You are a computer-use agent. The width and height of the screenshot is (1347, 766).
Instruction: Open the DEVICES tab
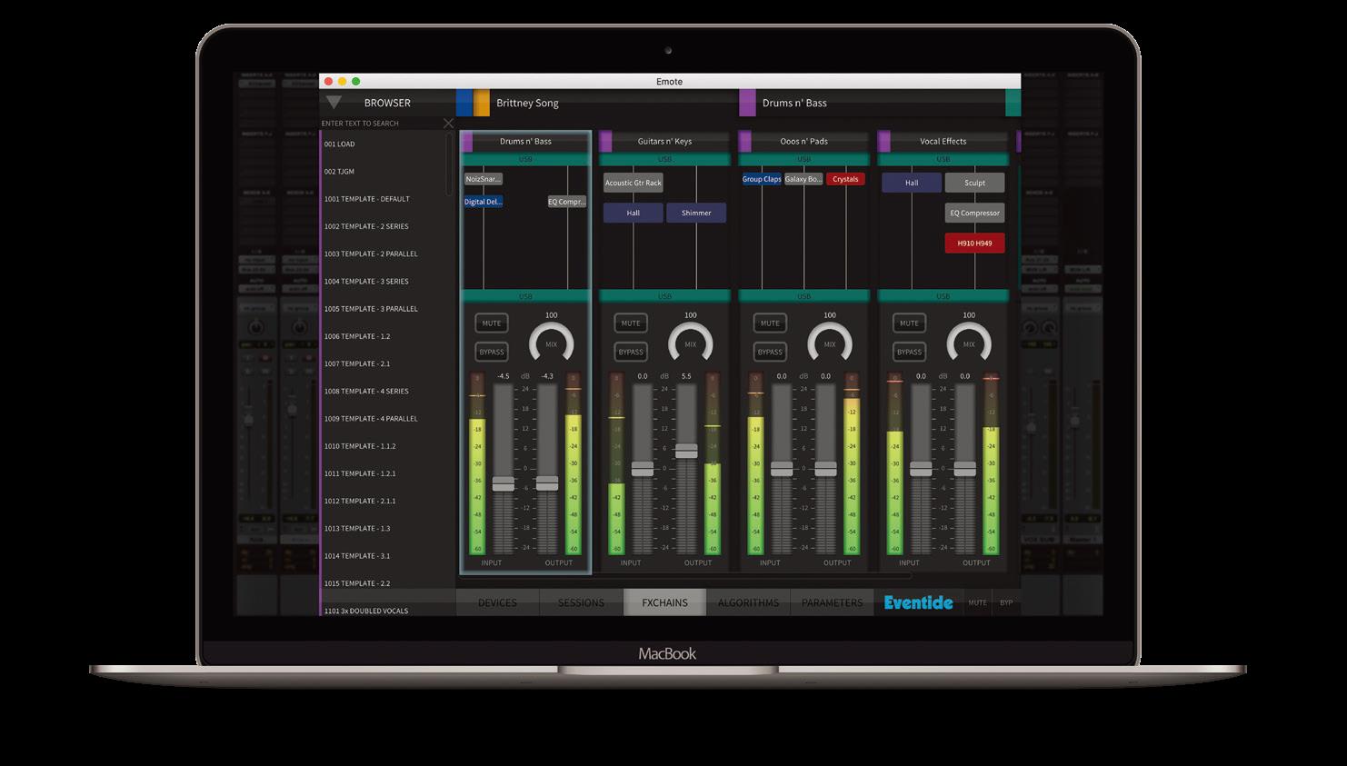click(x=497, y=602)
